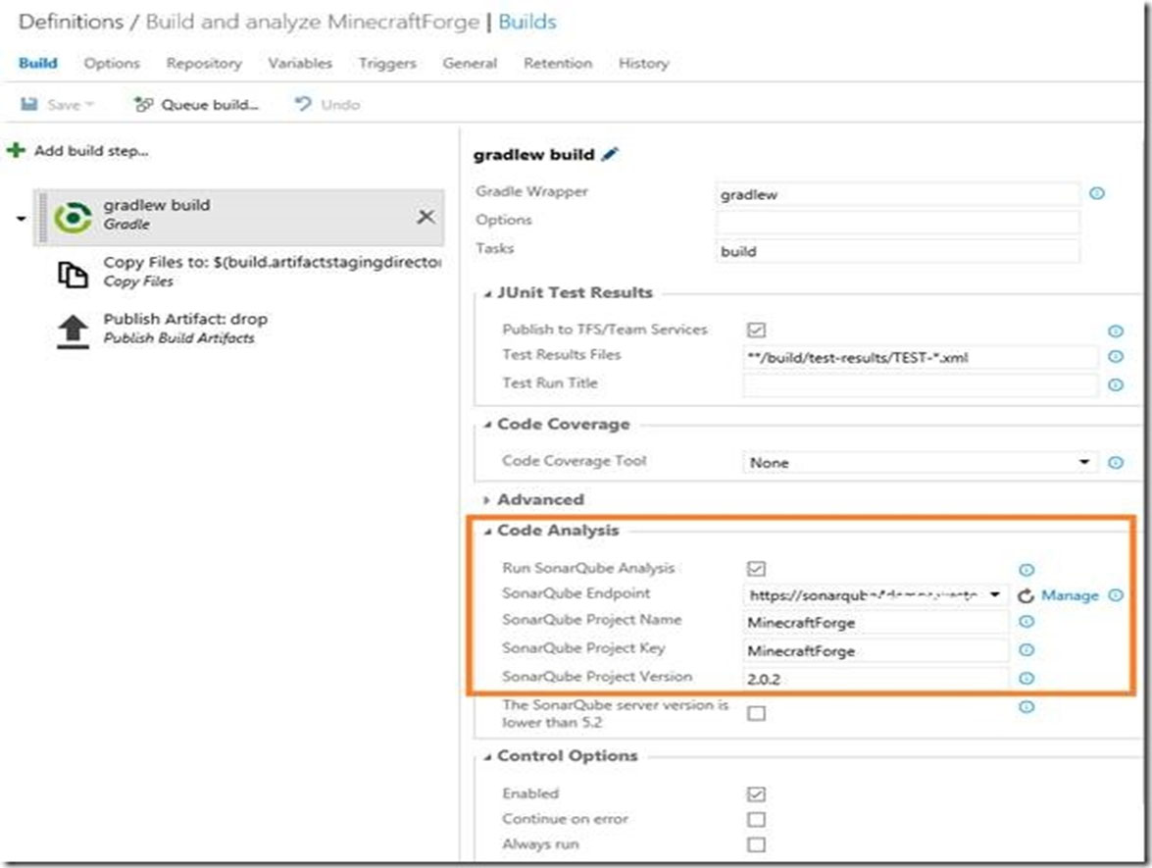
Task: Click the Gradle icon of gradlew build step
Action: pyautogui.click(x=73, y=217)
